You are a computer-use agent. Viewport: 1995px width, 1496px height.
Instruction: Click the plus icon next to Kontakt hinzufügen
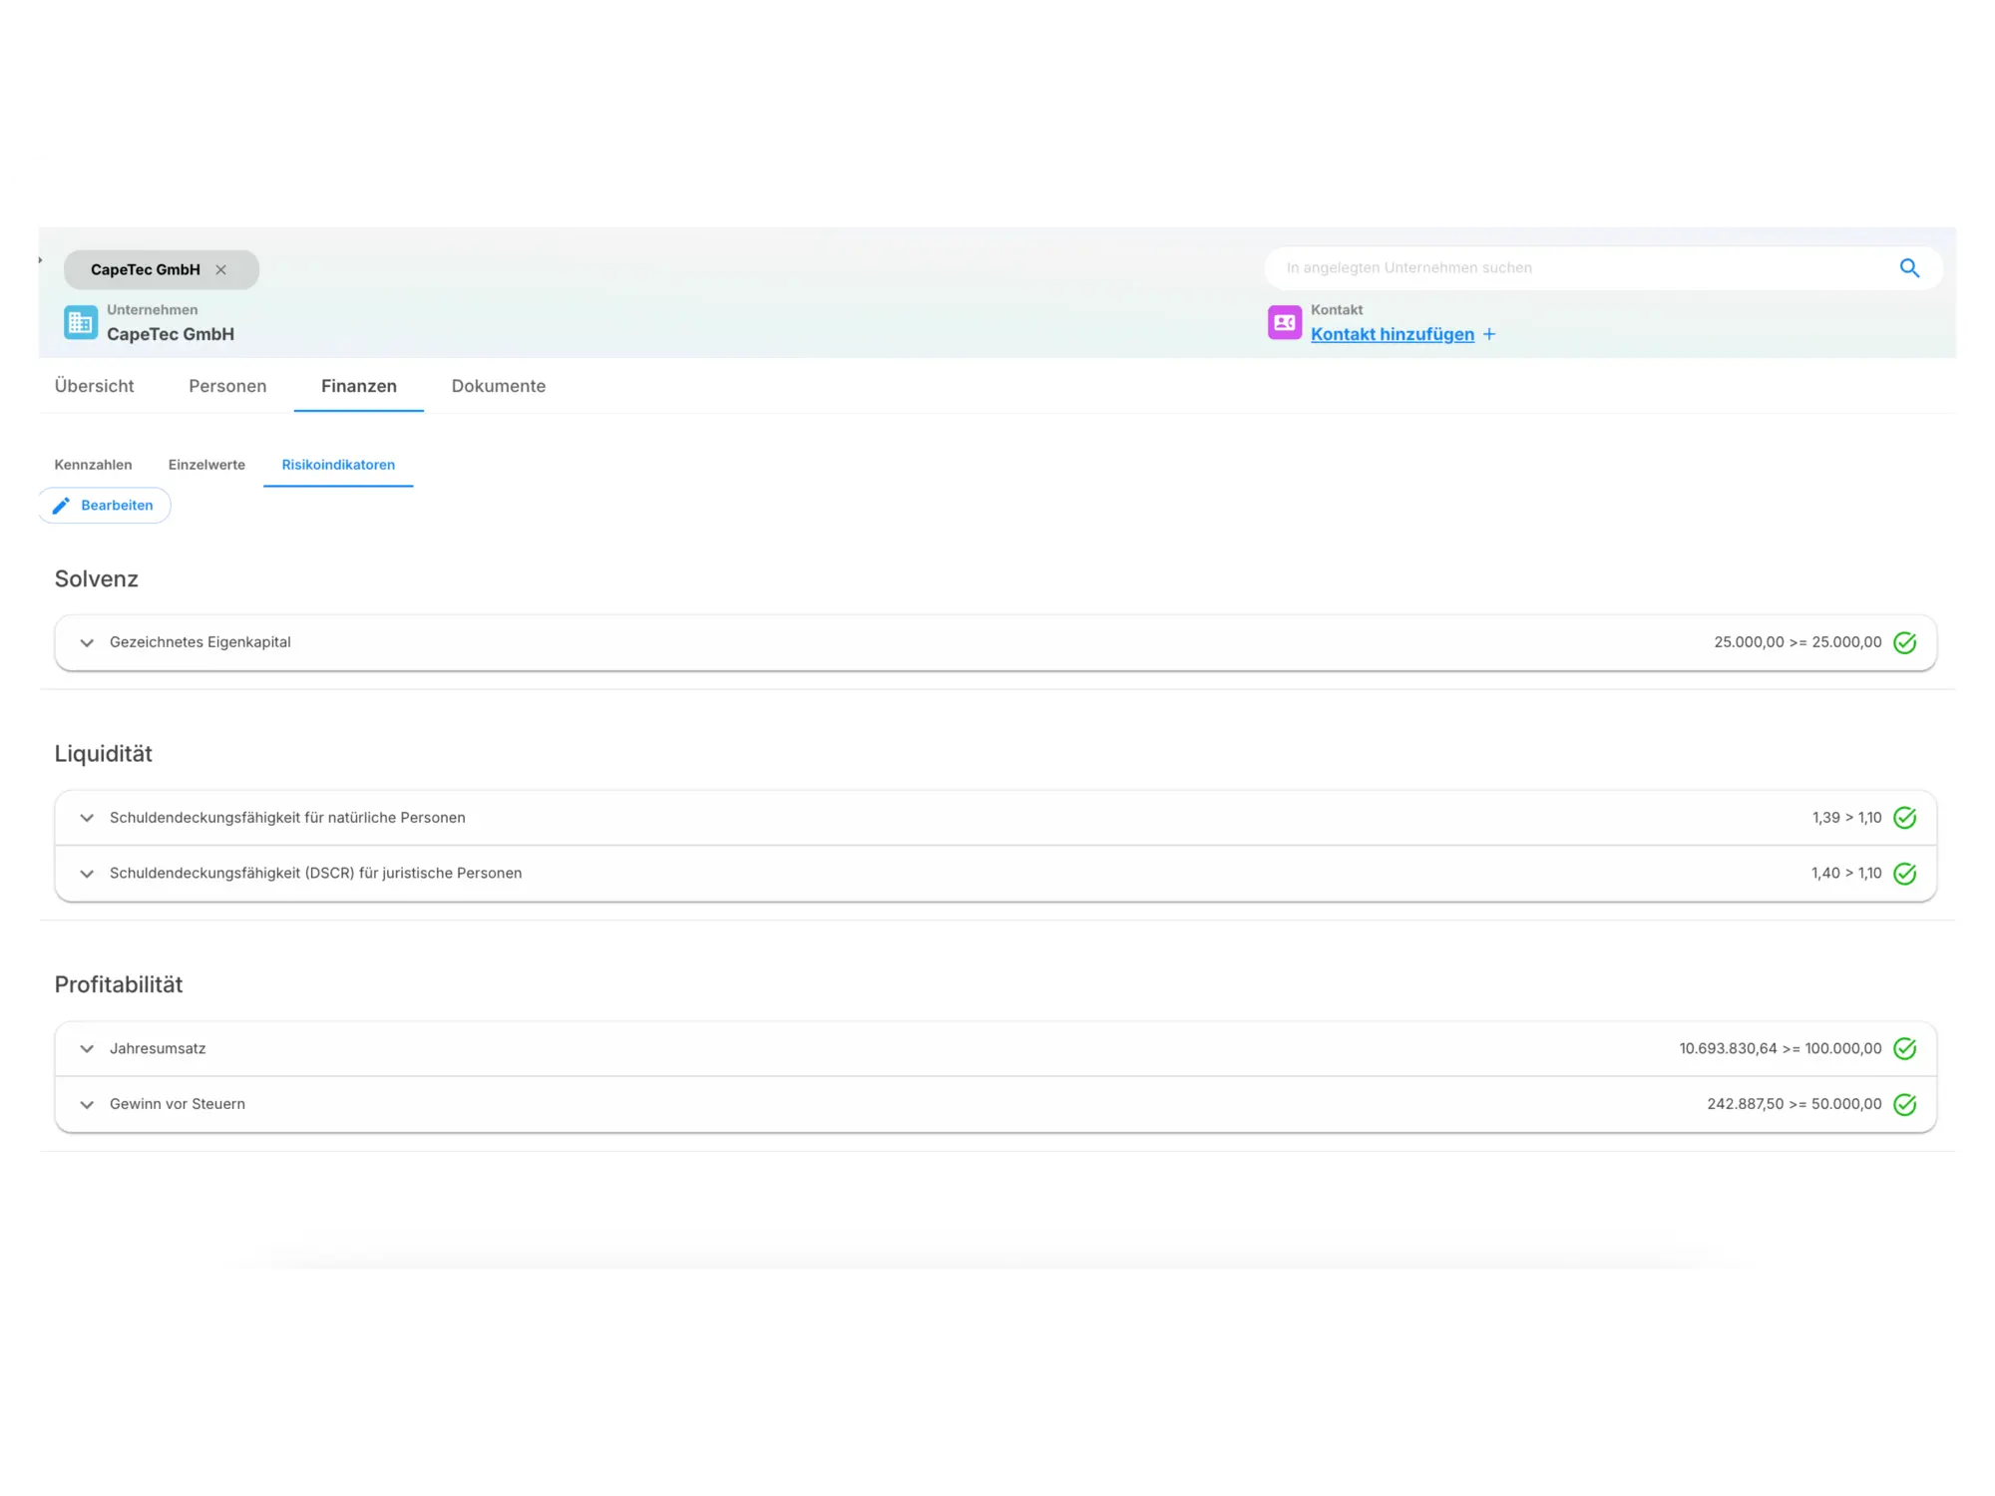tap(1489, 334)
